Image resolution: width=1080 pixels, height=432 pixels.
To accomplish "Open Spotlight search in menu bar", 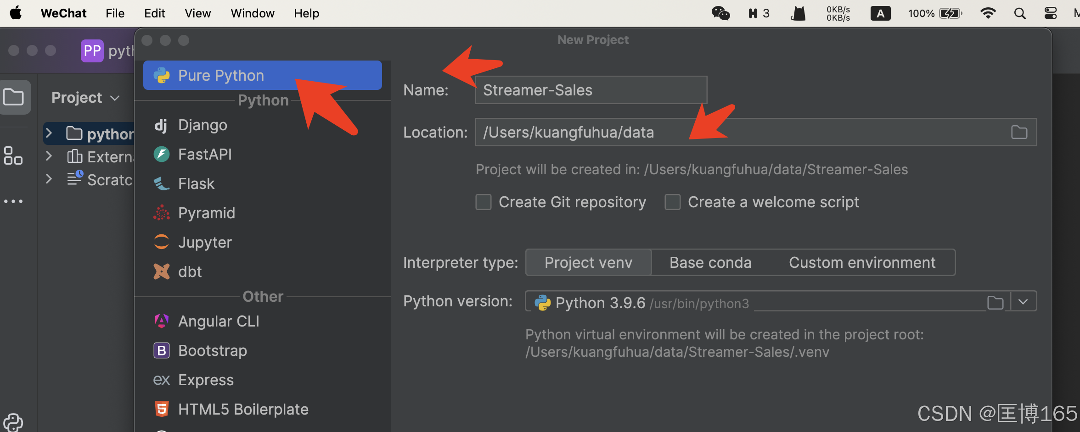I will click(1020, 13).
